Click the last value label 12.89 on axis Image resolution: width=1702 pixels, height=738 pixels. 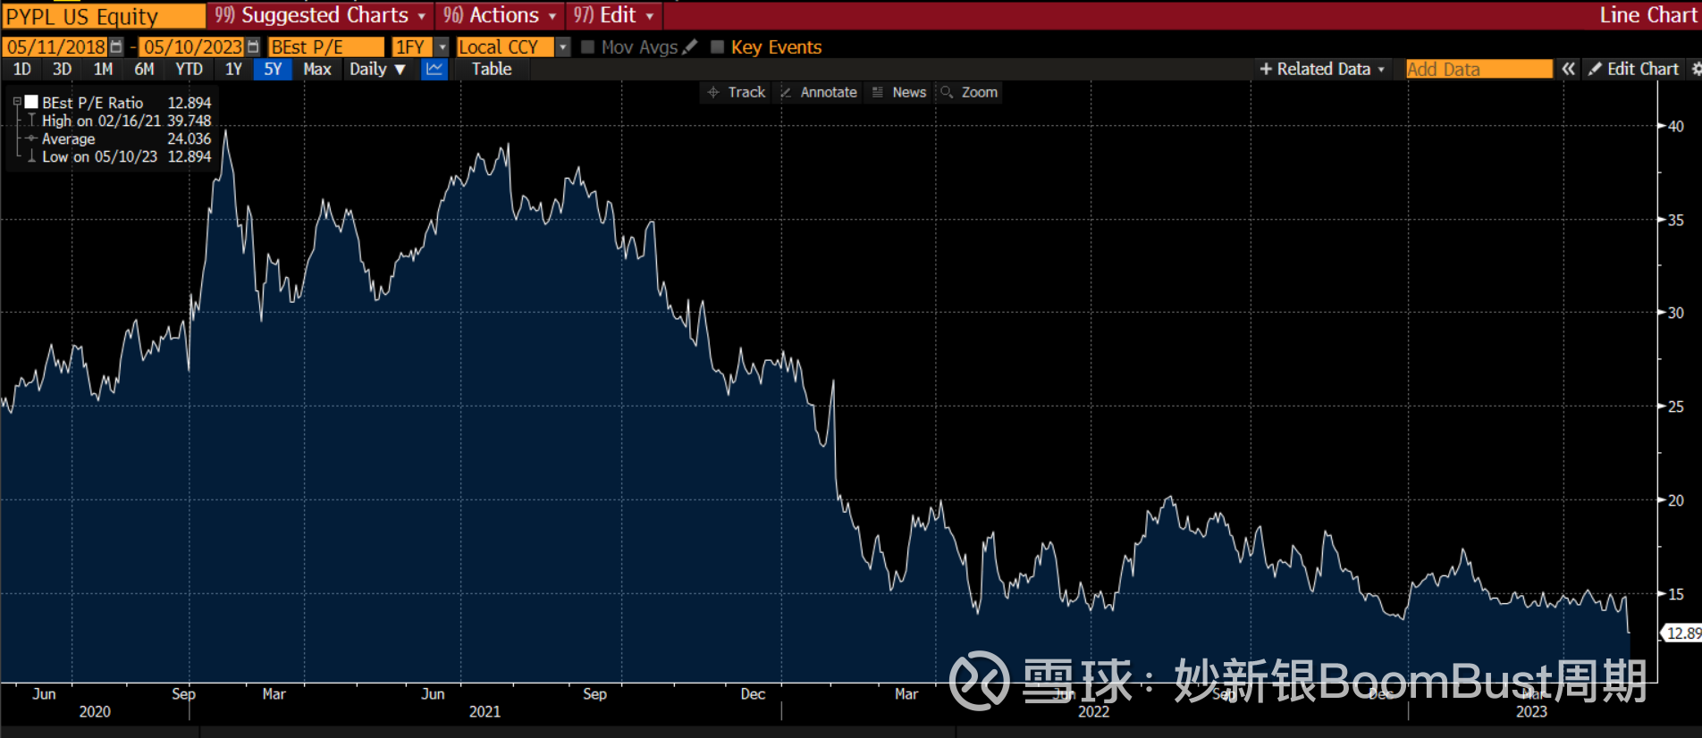tap(1682, 633)
